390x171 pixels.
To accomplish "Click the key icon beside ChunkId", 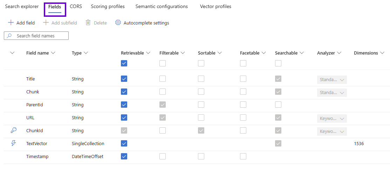I will (x=14, y=130).
